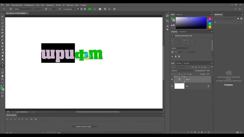Screen dimensions: 244x137
Task: Toggle Quick Mask mode icon
Action: [2, 93]
